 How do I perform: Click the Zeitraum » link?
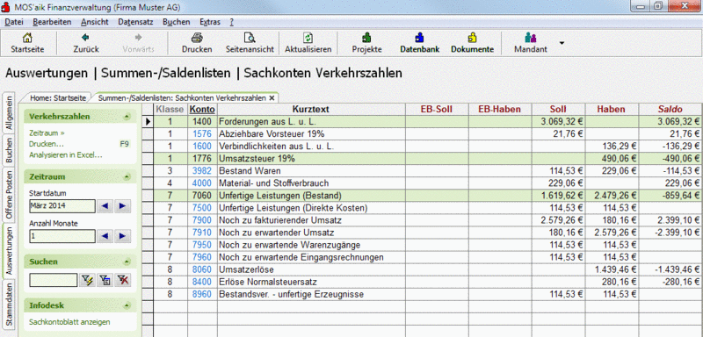(47, 133)
